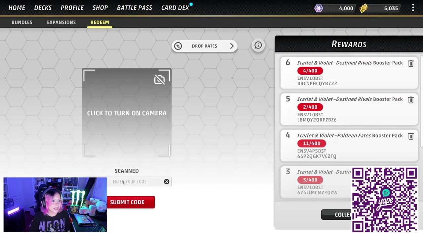Click the purple crystal currency icon
This screenshot has height=238, width=423.
pos(319,8)
